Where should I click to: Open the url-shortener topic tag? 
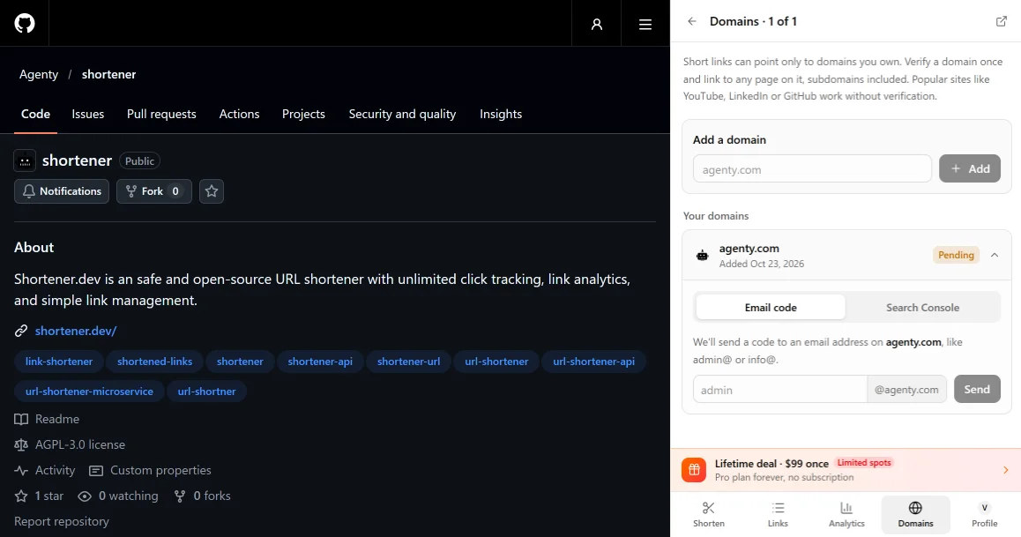click(496, 362)
